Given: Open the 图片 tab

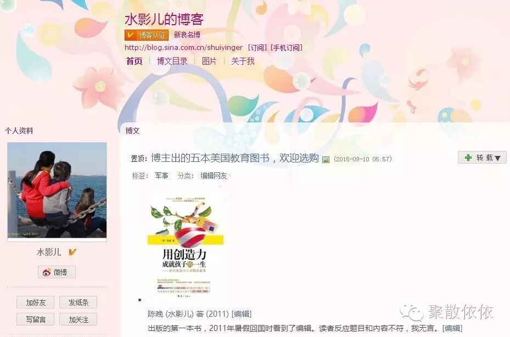Looking at the screenshot, I should (x=209, y=61).
